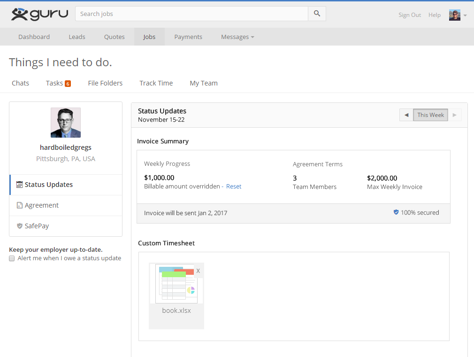Click the This Week button
This screenshot has height=357, width=474.
coord(430,115)
